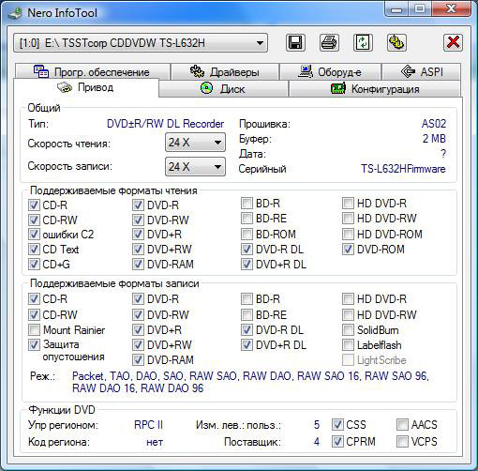Open the drive selection dropdown TSSTcorp

[141, 42]
